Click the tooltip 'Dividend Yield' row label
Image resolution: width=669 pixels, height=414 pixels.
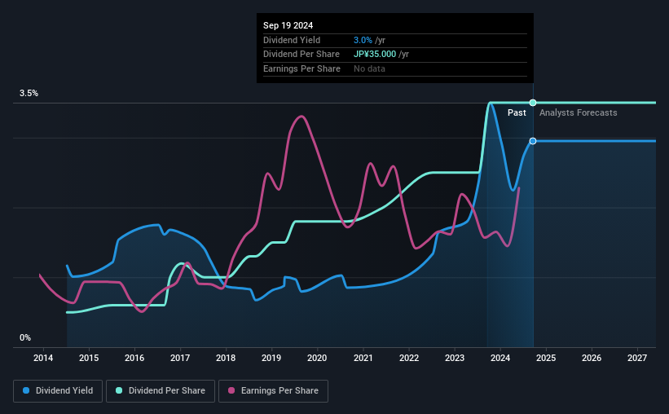[x=292, y=40]
